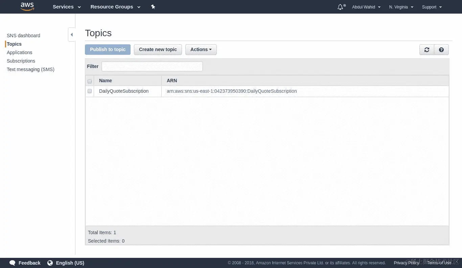This screenshot has width=462, height=268.
Task: Expand the Resource Groups dropdown
Action: point(115,7)
